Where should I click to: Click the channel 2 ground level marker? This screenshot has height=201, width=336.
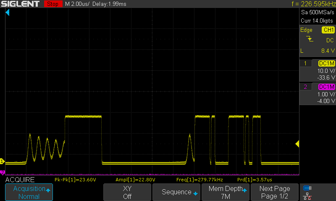(x=3, y=172)
